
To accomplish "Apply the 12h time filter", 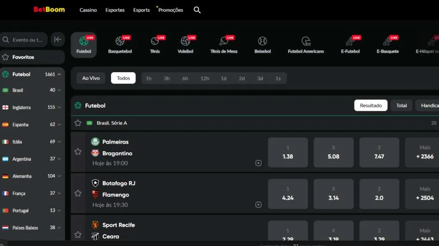I will [x=204, y=78].
